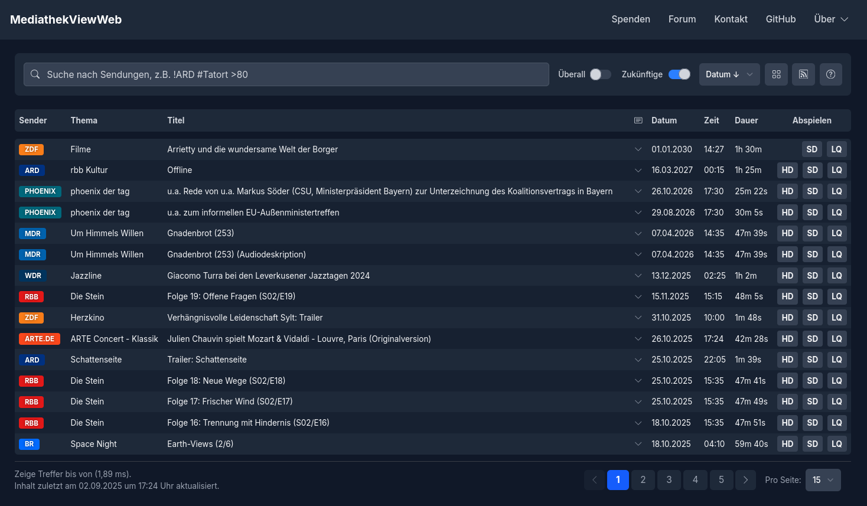Open GitHub in the navigation

(x=781, y=19)
